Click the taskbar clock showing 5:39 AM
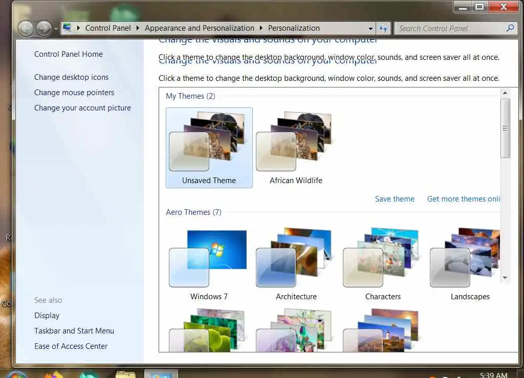 494,375
